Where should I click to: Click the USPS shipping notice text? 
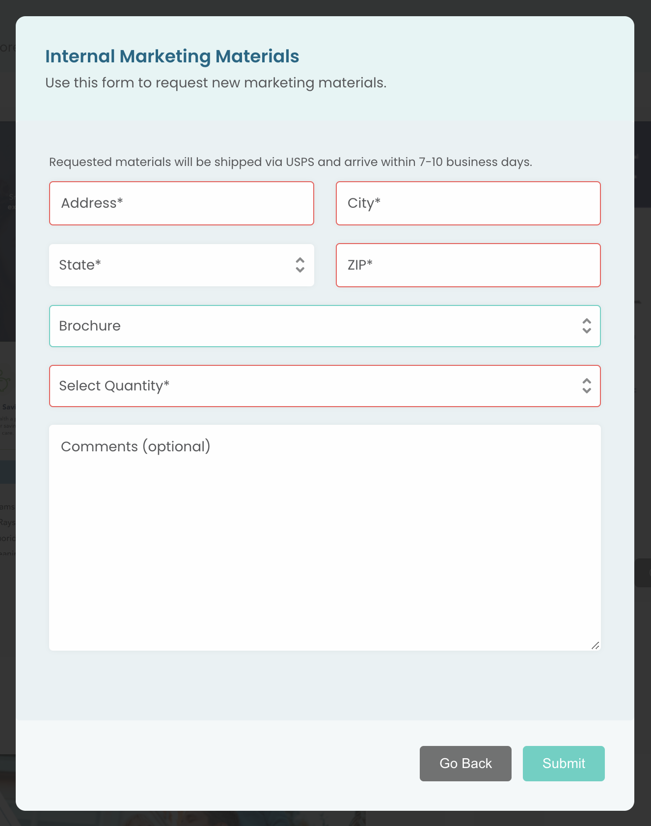pos(290,162)
